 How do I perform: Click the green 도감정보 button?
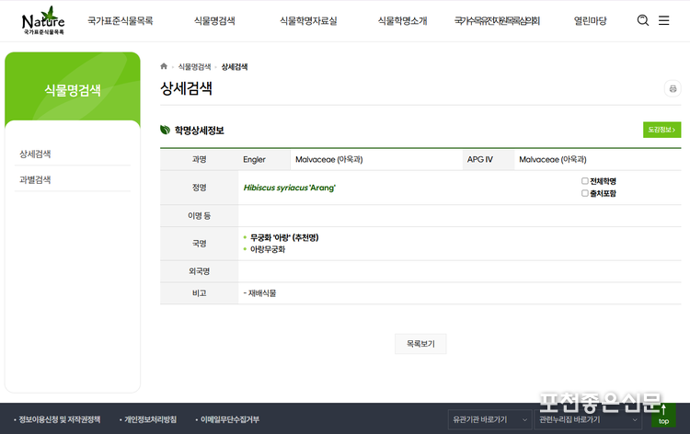pos(661,130)
